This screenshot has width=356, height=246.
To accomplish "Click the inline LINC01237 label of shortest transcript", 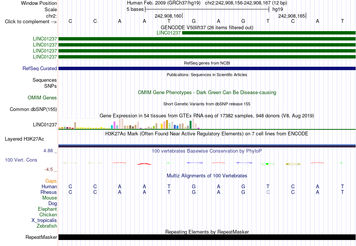I will click(169, 33).
